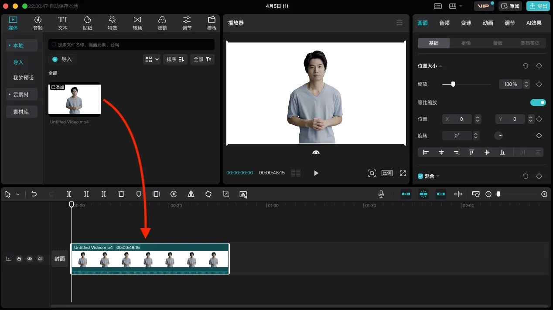Switch to the 变速 speed tab

466,23
